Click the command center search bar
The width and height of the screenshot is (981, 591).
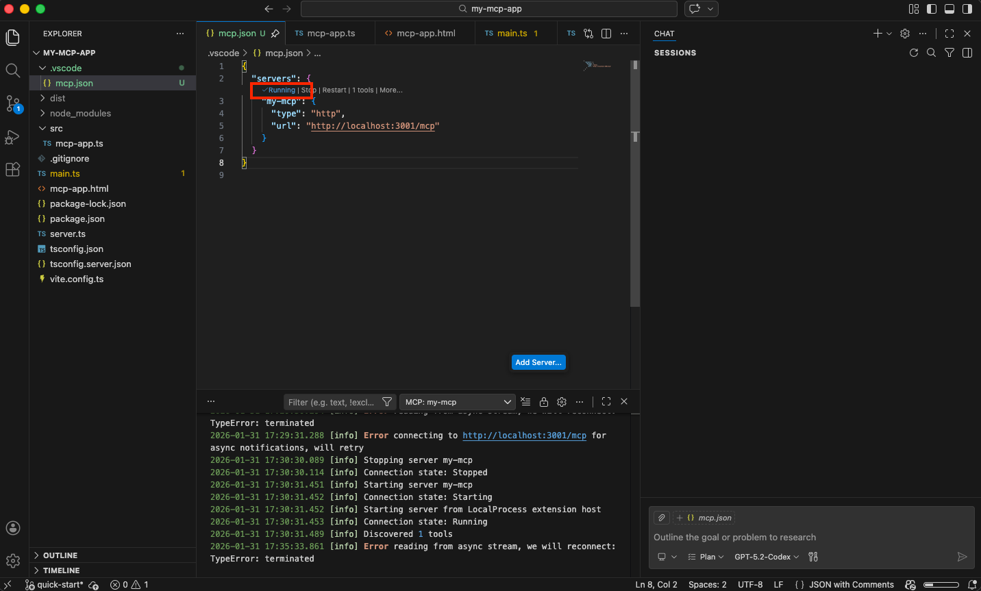point(489,9)
